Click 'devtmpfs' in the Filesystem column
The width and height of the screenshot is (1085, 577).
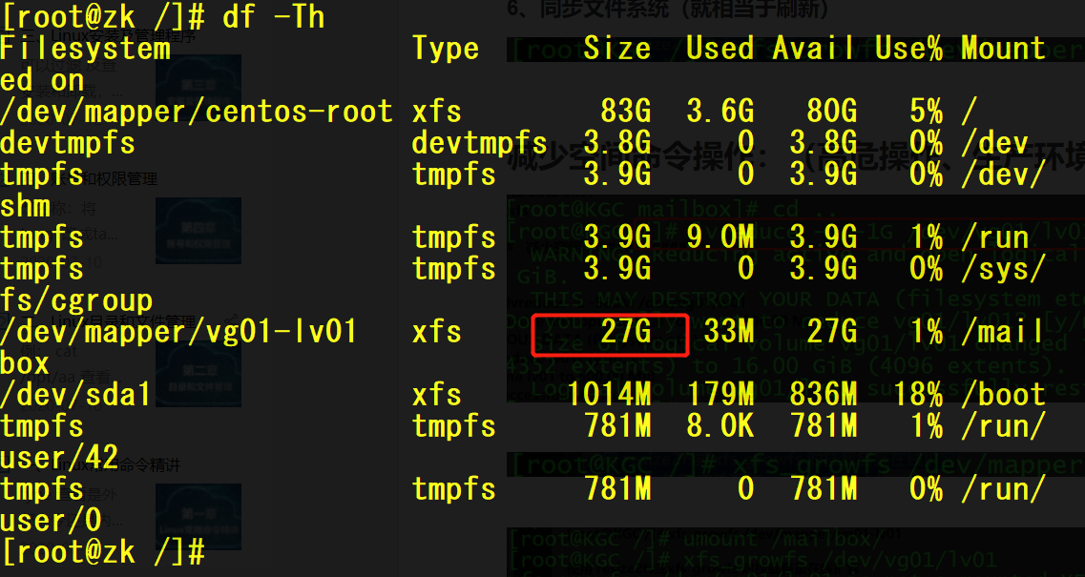[x=68, y=143]
